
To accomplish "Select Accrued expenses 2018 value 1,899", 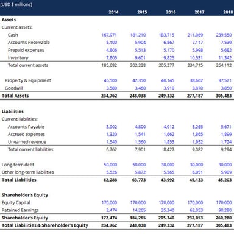I will coord(226,134).
